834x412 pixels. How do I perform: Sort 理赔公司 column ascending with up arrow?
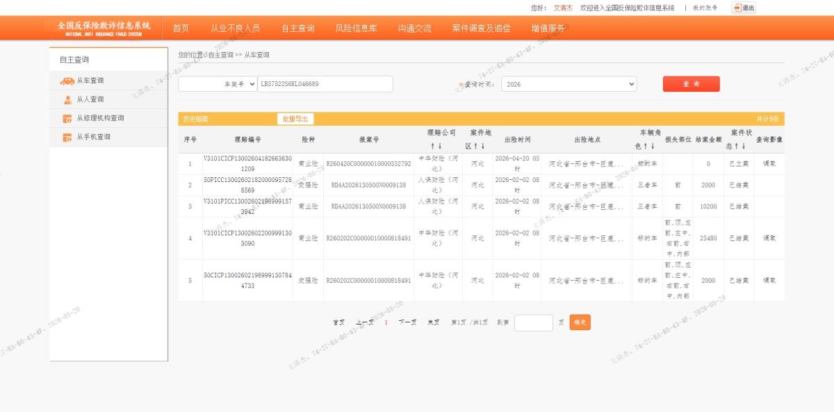point(432,146)
